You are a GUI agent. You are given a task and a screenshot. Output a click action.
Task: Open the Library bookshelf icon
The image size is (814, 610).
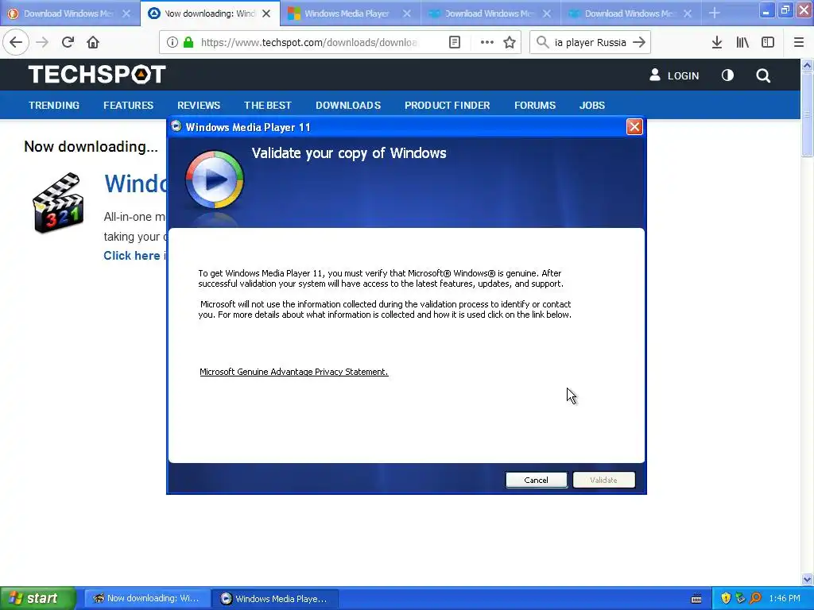(742, 43)
